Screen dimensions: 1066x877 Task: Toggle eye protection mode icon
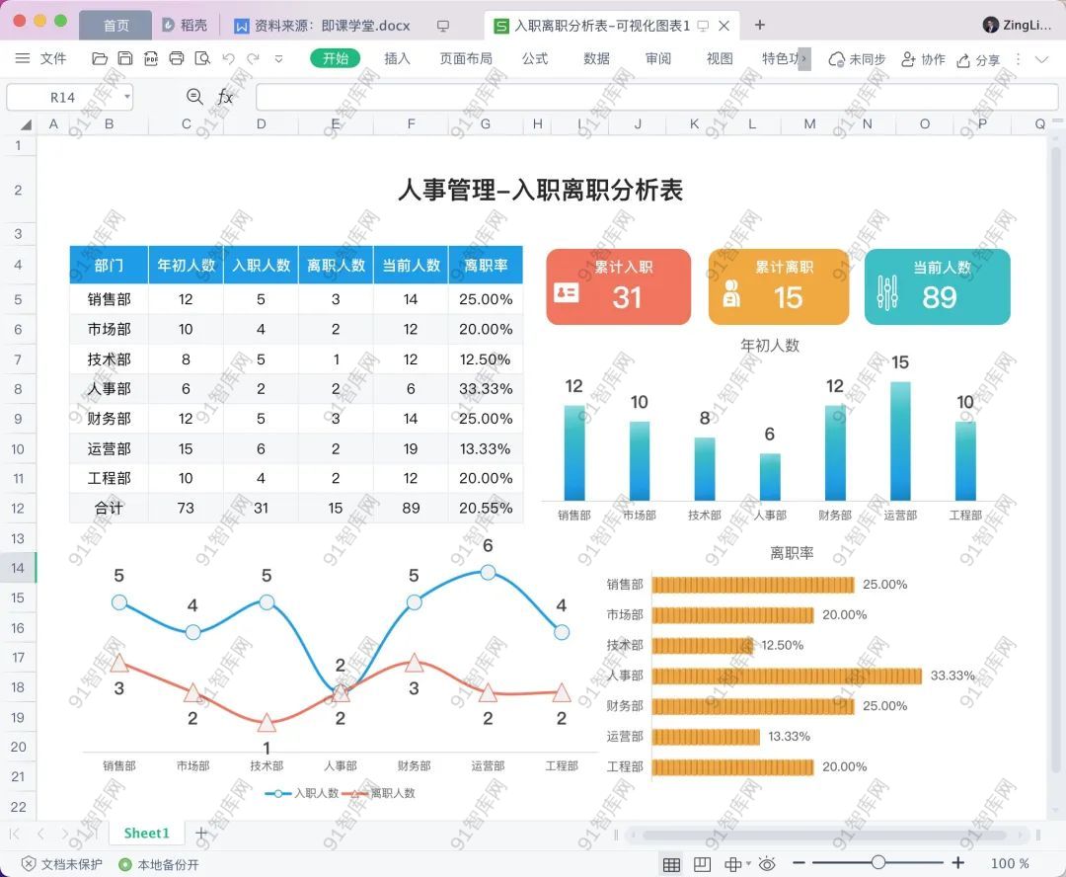point(767,864)
